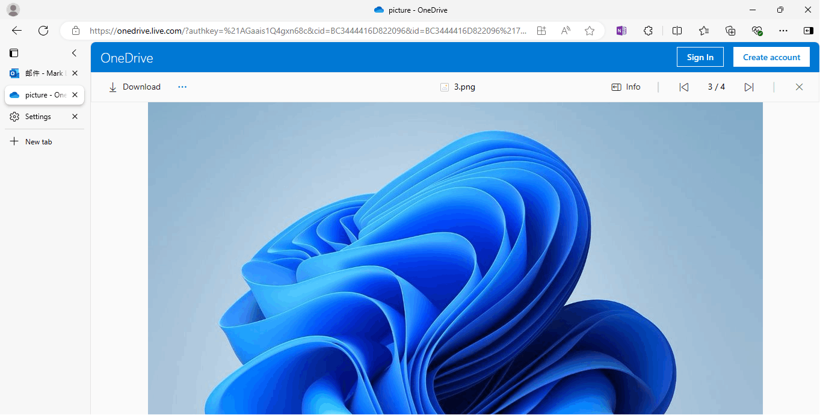Open the Collections panel
The height and width of the screenshot is (415, 820).
pyautogui.click(x=730, y=31)
